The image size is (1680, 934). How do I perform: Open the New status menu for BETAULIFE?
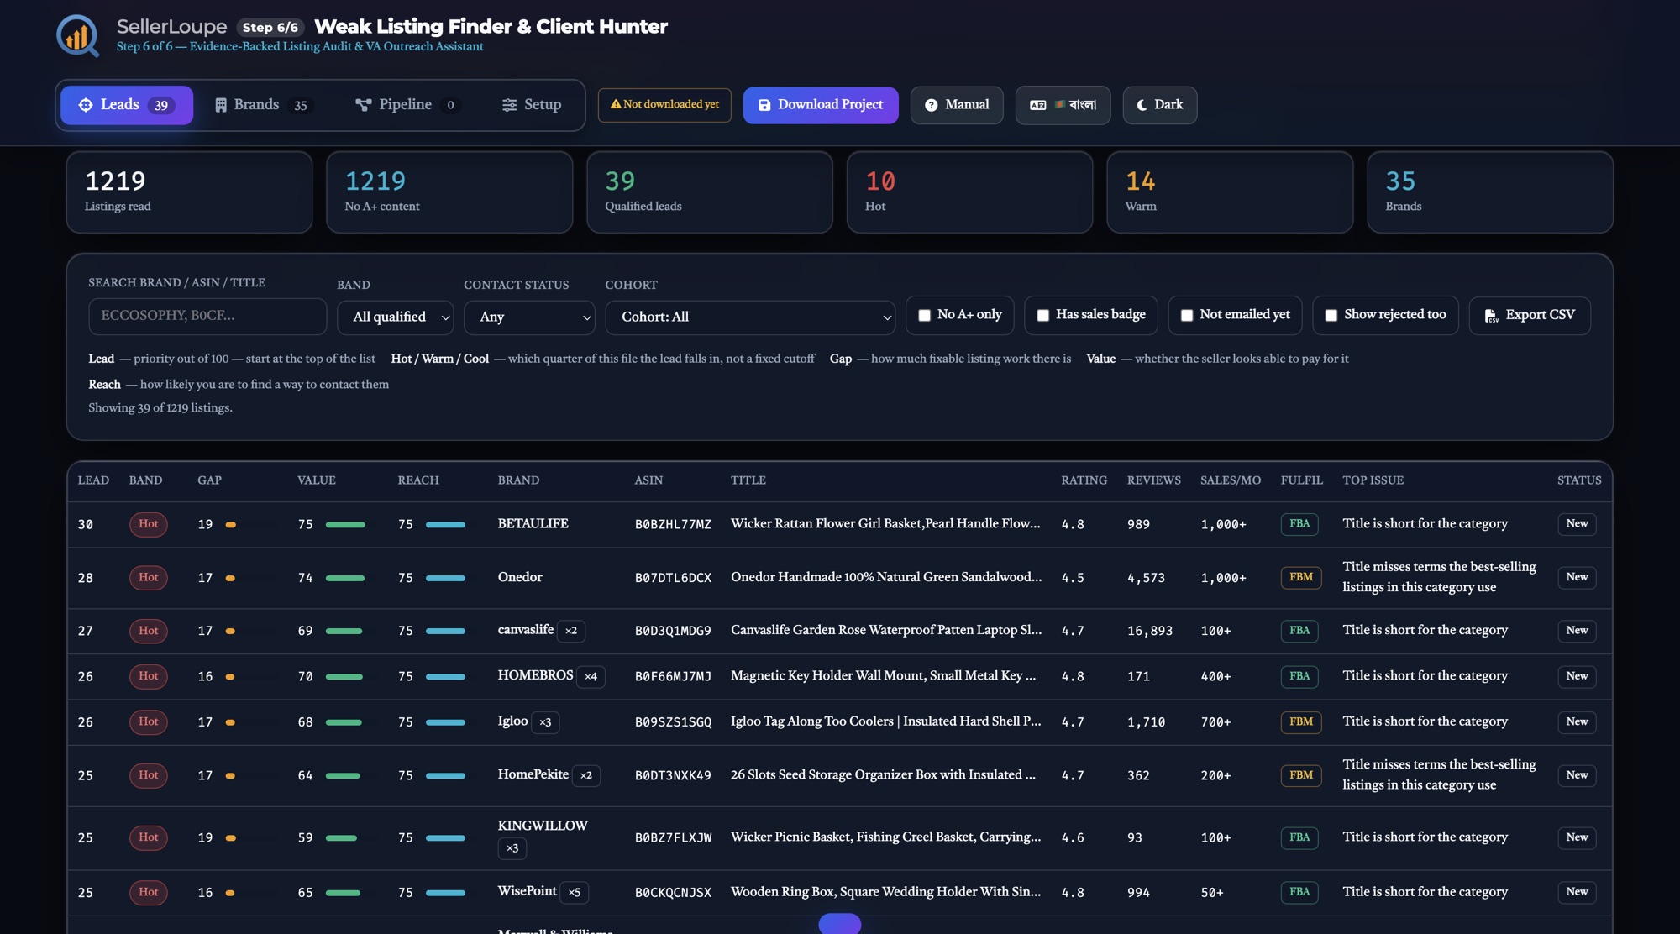[x=1577, y=524]
